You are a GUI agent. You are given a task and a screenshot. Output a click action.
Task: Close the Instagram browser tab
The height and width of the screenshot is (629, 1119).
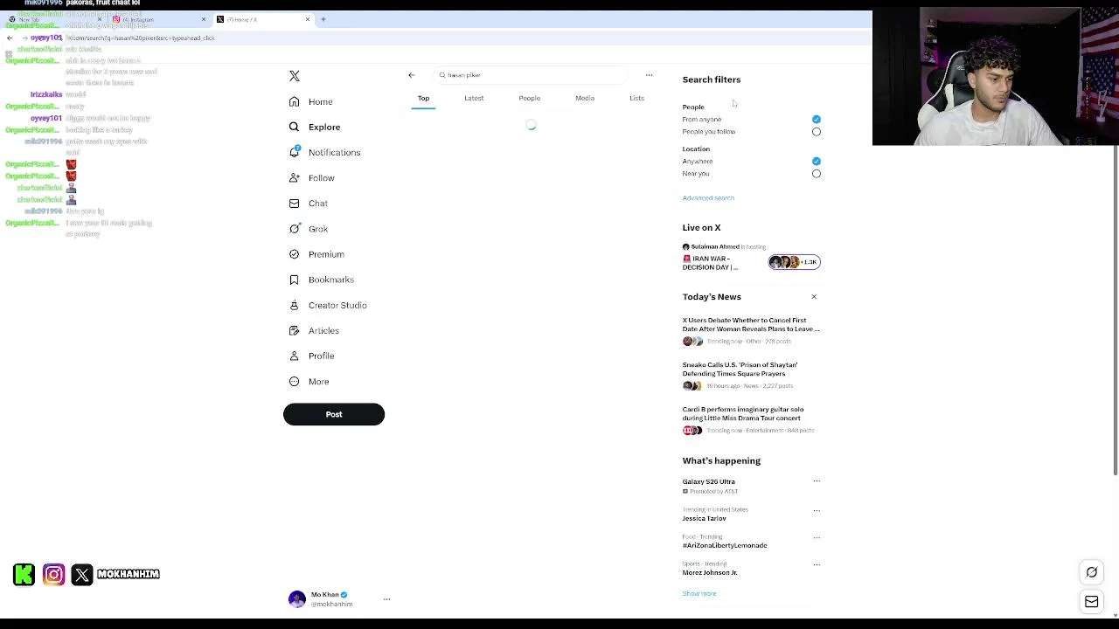[204, 19]
